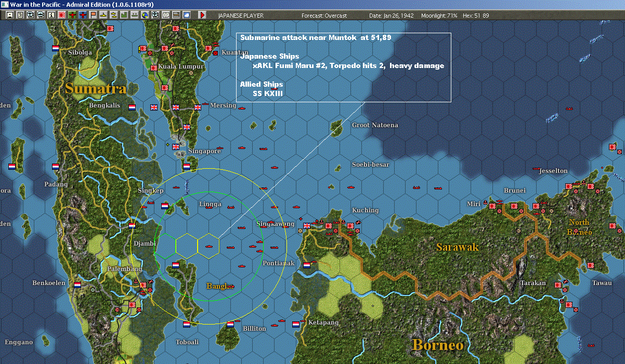Click the Dutch flag right of Benkoelen

pos(77,285)
